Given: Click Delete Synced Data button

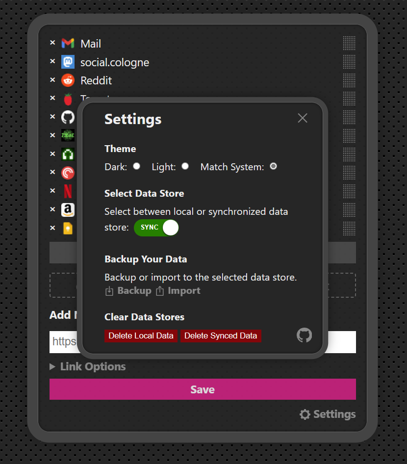Looking at the screenshot, I should pos(221,336).
